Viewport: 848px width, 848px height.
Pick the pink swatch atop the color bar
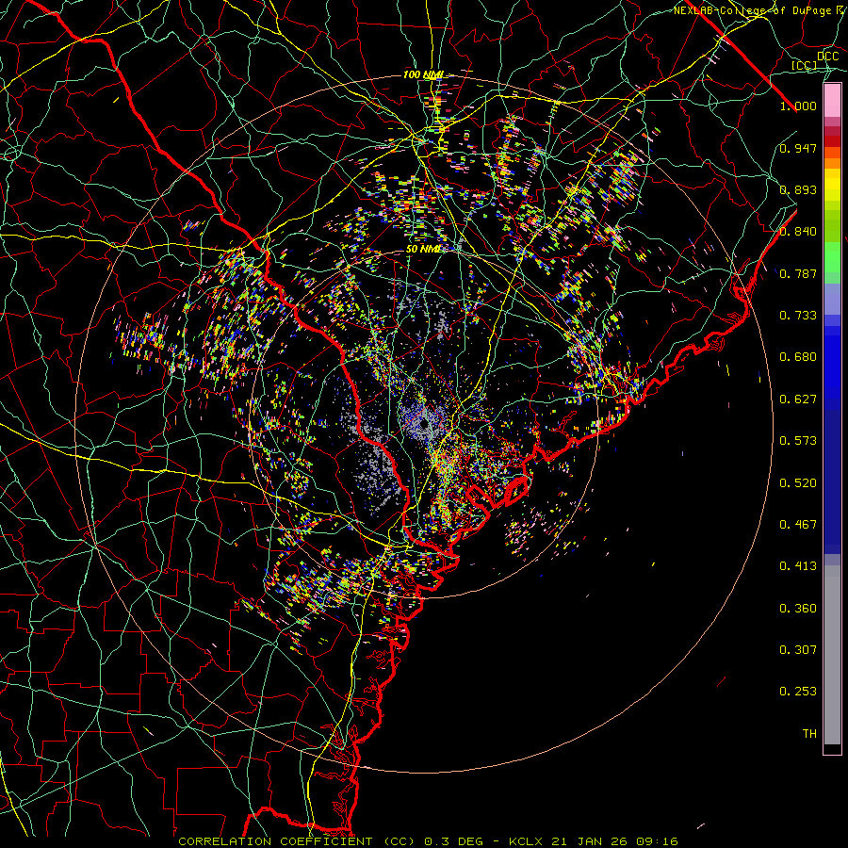[832, 101]
